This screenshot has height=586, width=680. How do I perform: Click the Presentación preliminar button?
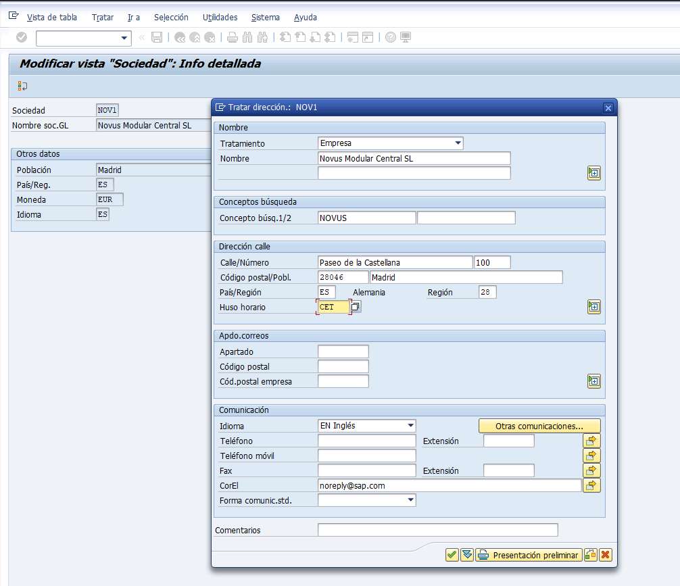[x=529, y=555]
